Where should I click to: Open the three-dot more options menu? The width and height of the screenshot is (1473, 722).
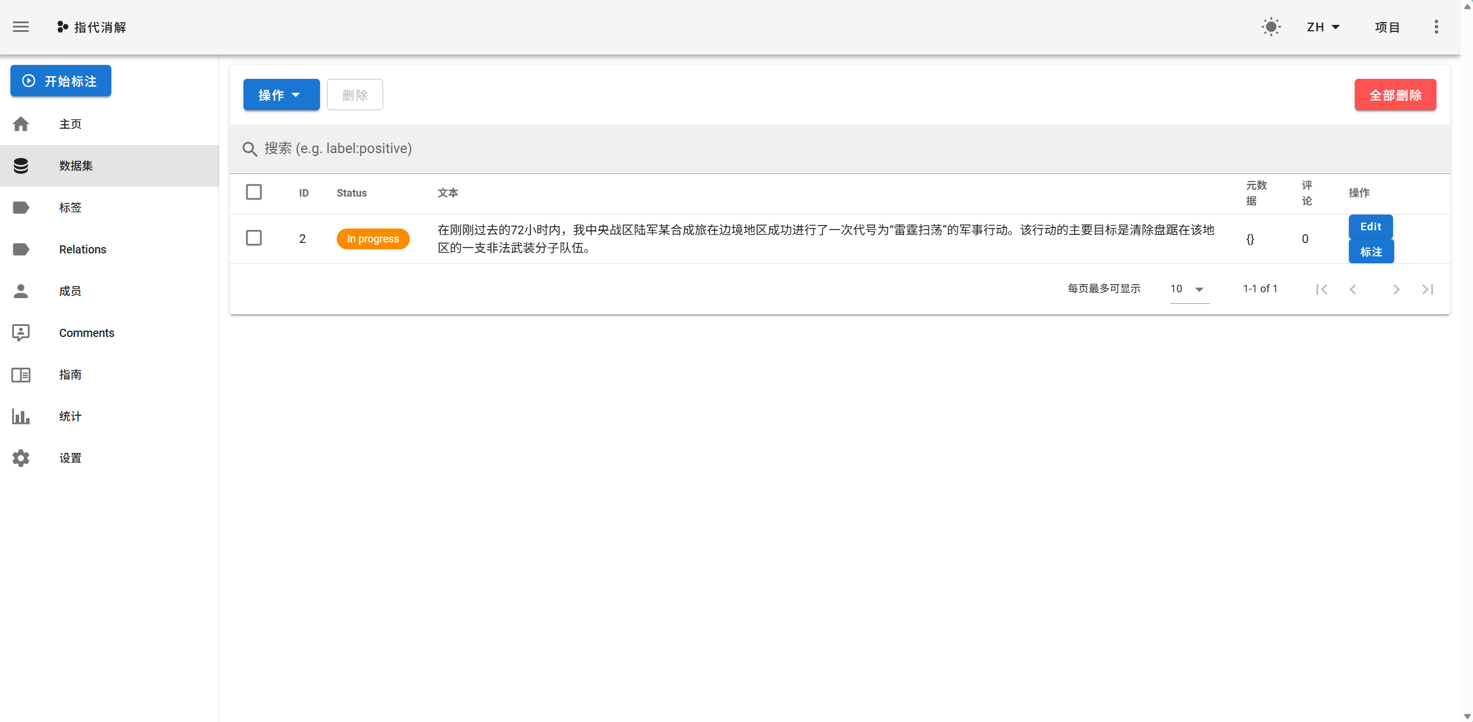point(1436,27)
